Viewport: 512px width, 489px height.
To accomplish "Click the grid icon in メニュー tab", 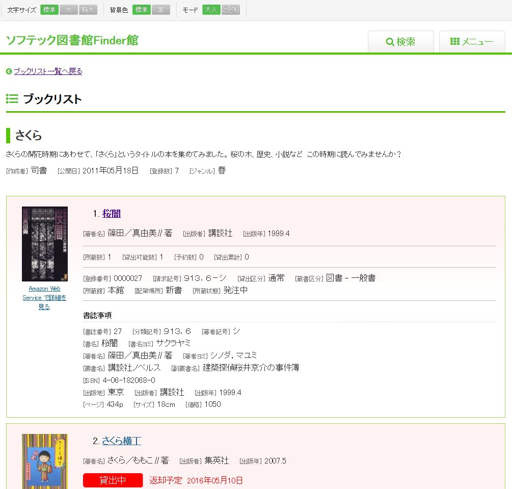I will (455, 42).
